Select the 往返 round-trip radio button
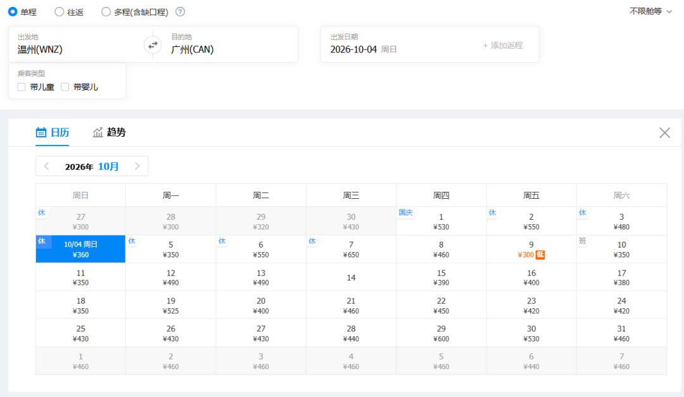 pyautogui.click(x=59, y=12)
